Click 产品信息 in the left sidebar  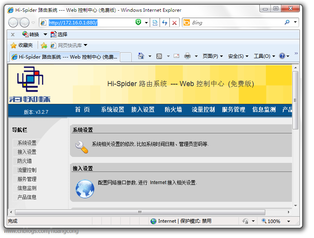[27, 197]
